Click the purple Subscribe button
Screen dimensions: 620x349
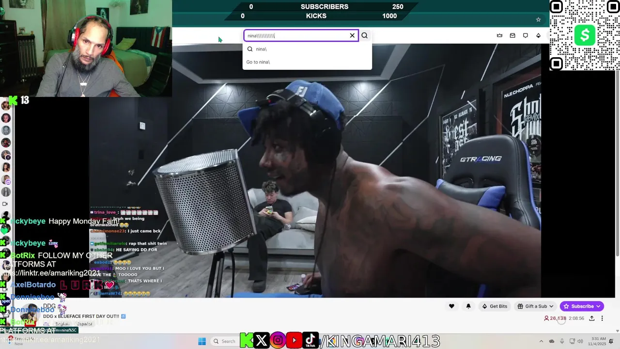(x=582, y=306)
